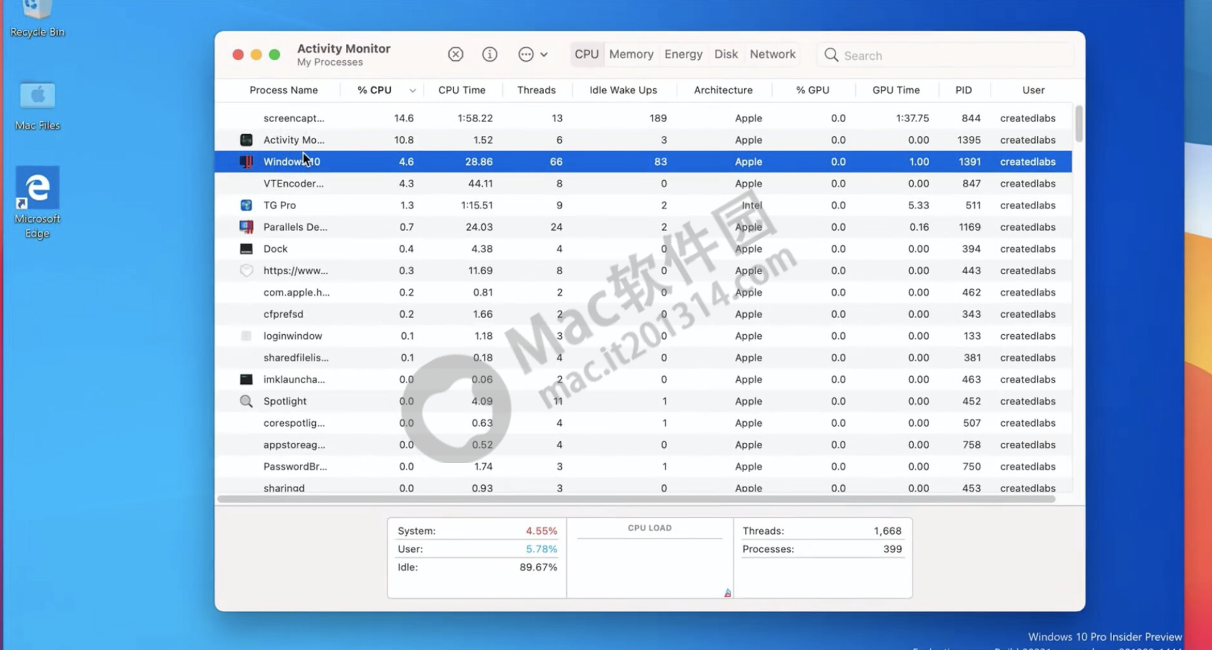1212x650 pixels.
Task: Open the Recycle Bin desktop icon
Action: click(37, 20)
